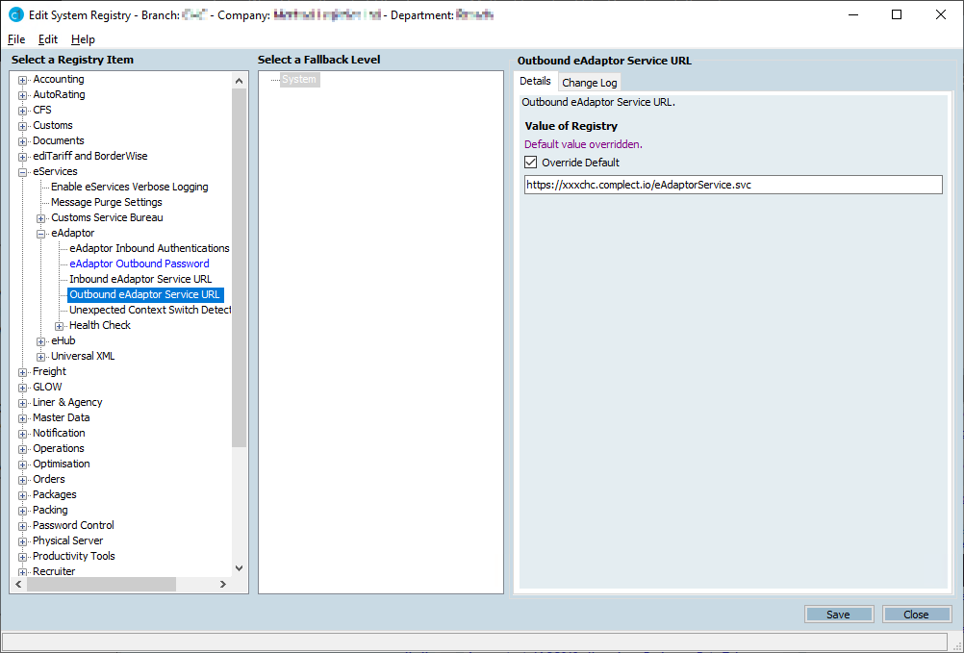Expand the Universal XML node
Viewport: 964px width, 653px height.
click(38, 356)
